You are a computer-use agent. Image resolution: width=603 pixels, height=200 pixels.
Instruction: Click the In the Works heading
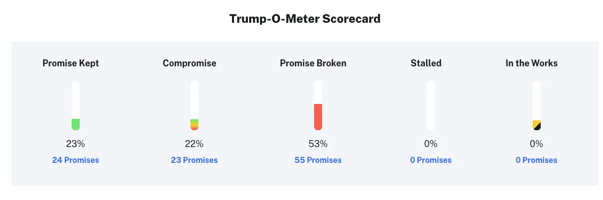click(x=531, y=63)
